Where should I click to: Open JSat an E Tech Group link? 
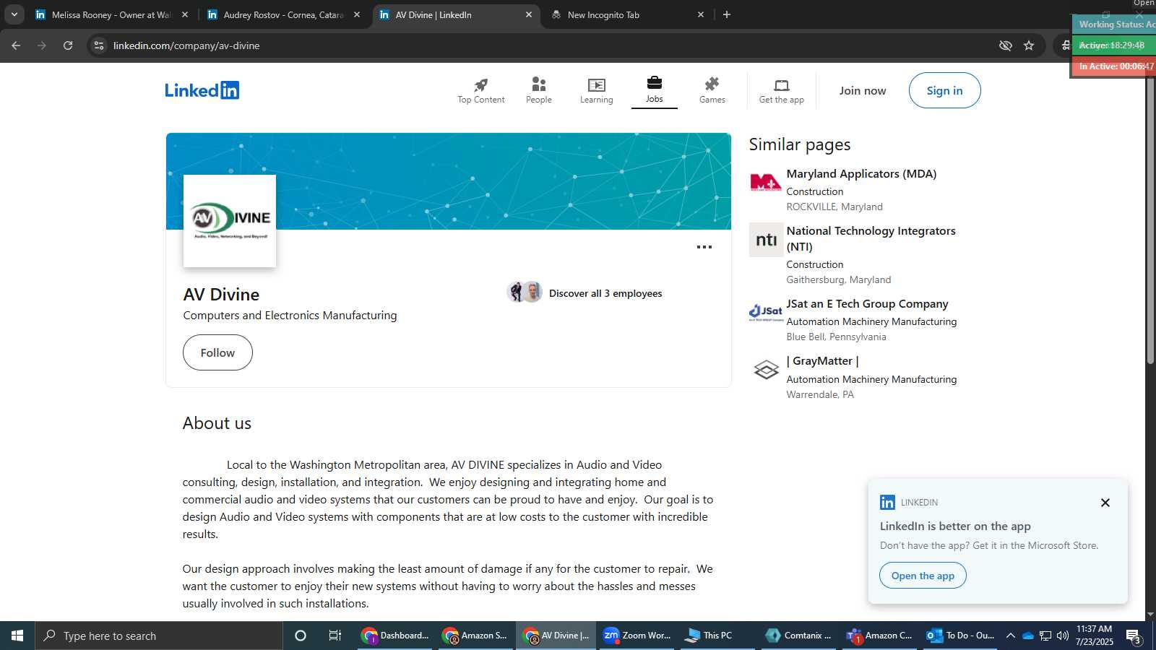pos(867,304)
